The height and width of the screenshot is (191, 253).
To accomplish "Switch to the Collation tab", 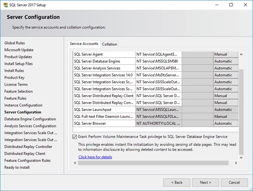I will coord(109,44).
